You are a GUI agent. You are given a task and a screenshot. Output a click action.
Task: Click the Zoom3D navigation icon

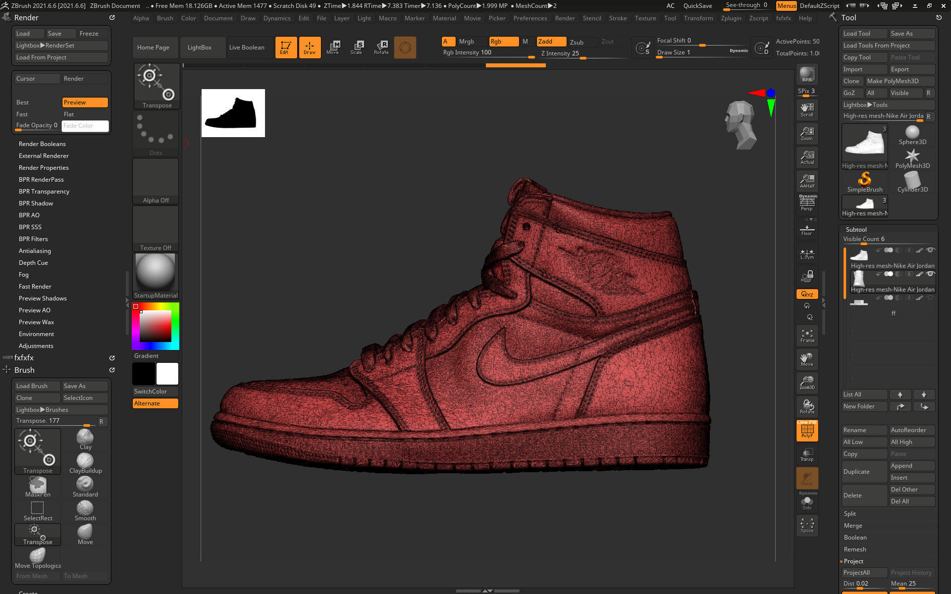point(807,383)
